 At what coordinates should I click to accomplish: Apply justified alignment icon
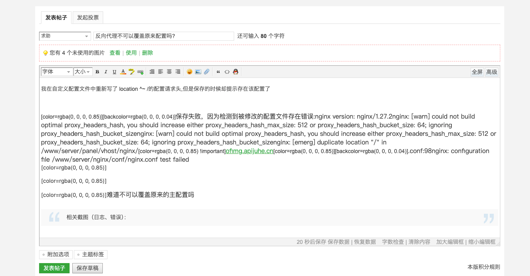tap(152, 72)
